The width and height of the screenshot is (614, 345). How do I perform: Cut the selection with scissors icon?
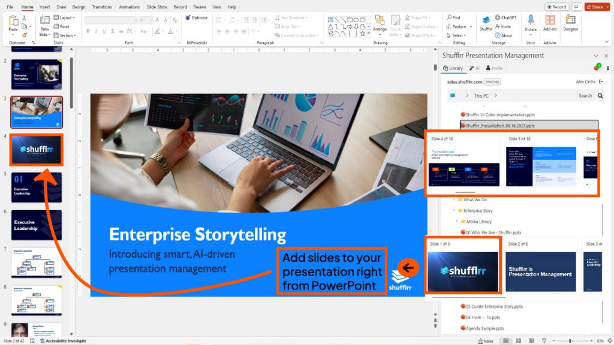(x=24, y=17)
